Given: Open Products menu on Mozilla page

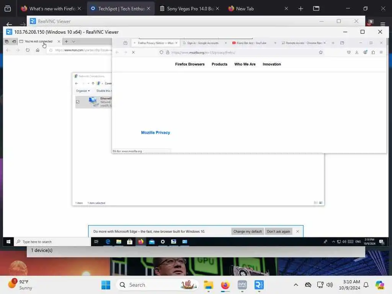Looking at the screenshot, I should tap(219, 64).
